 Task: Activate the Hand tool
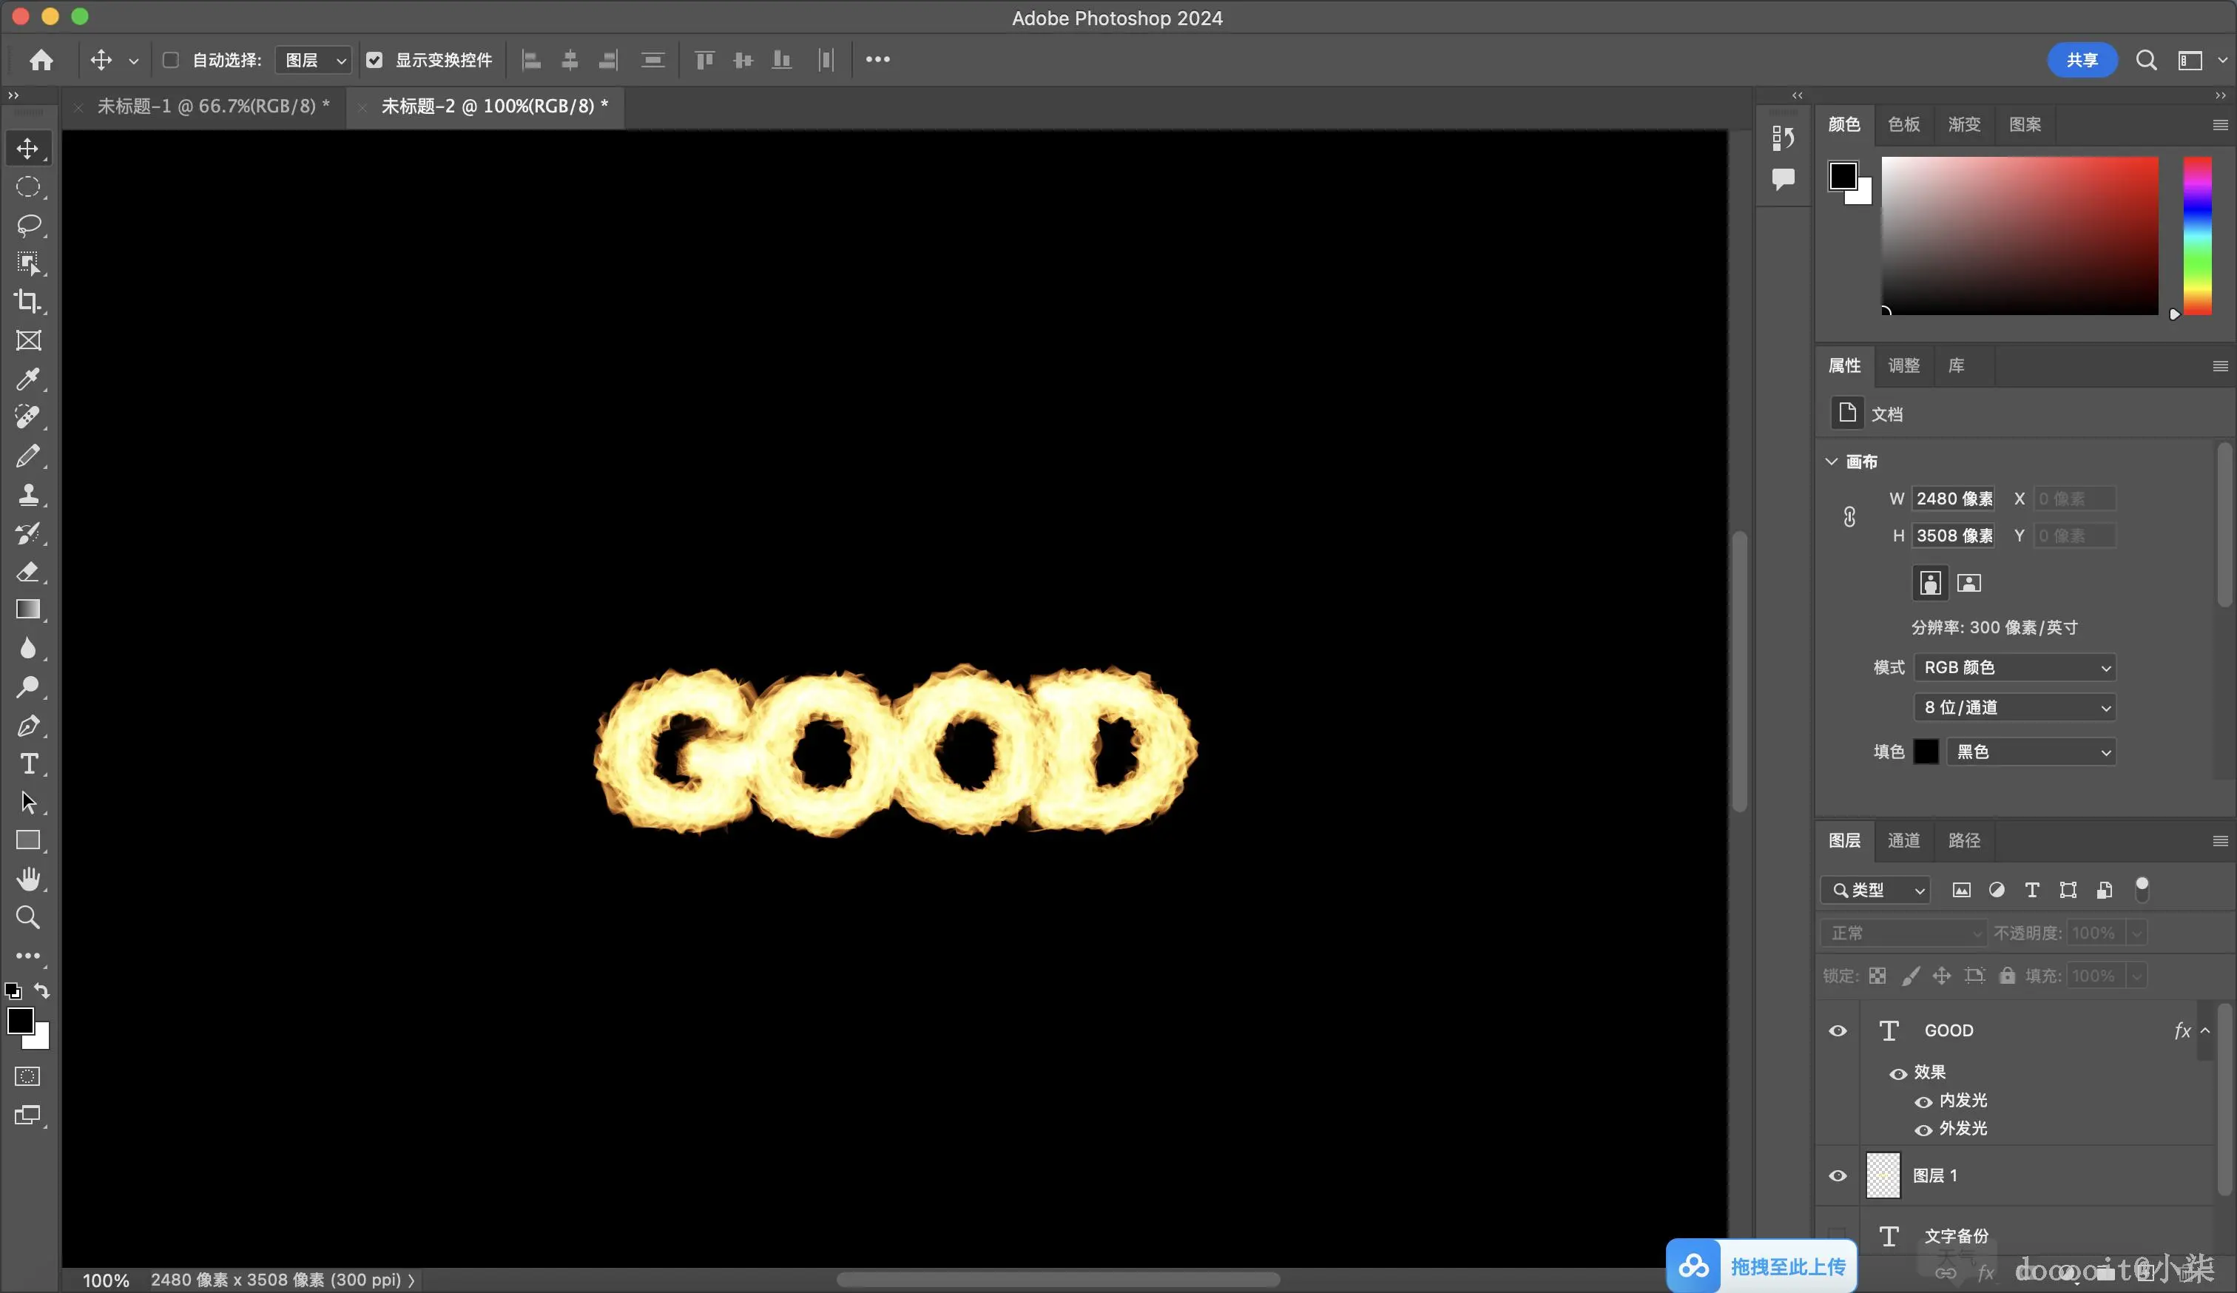tap(28, 879)
